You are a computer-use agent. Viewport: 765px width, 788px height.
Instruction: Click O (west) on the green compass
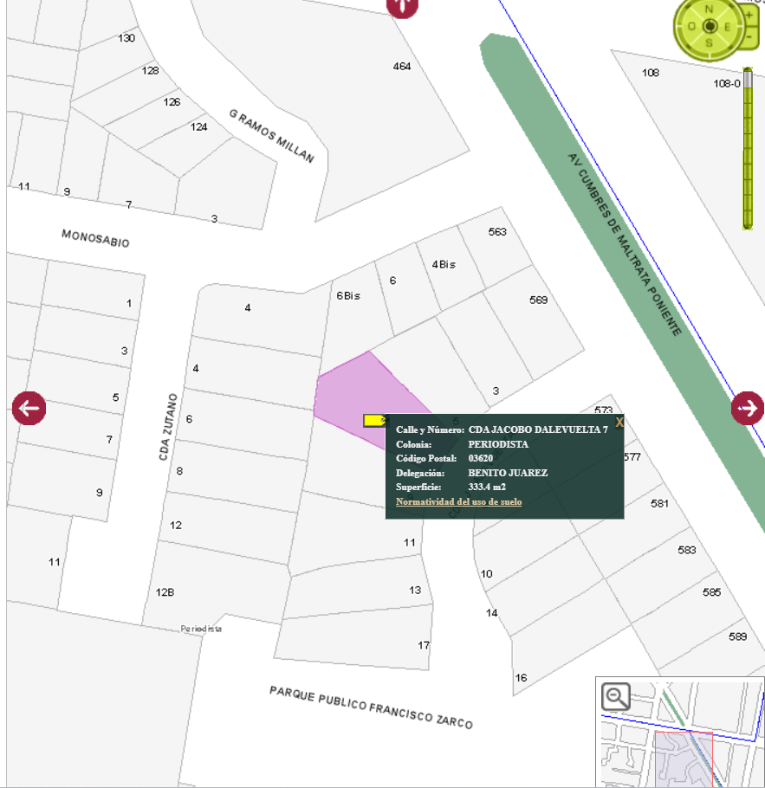coord(691,27)
